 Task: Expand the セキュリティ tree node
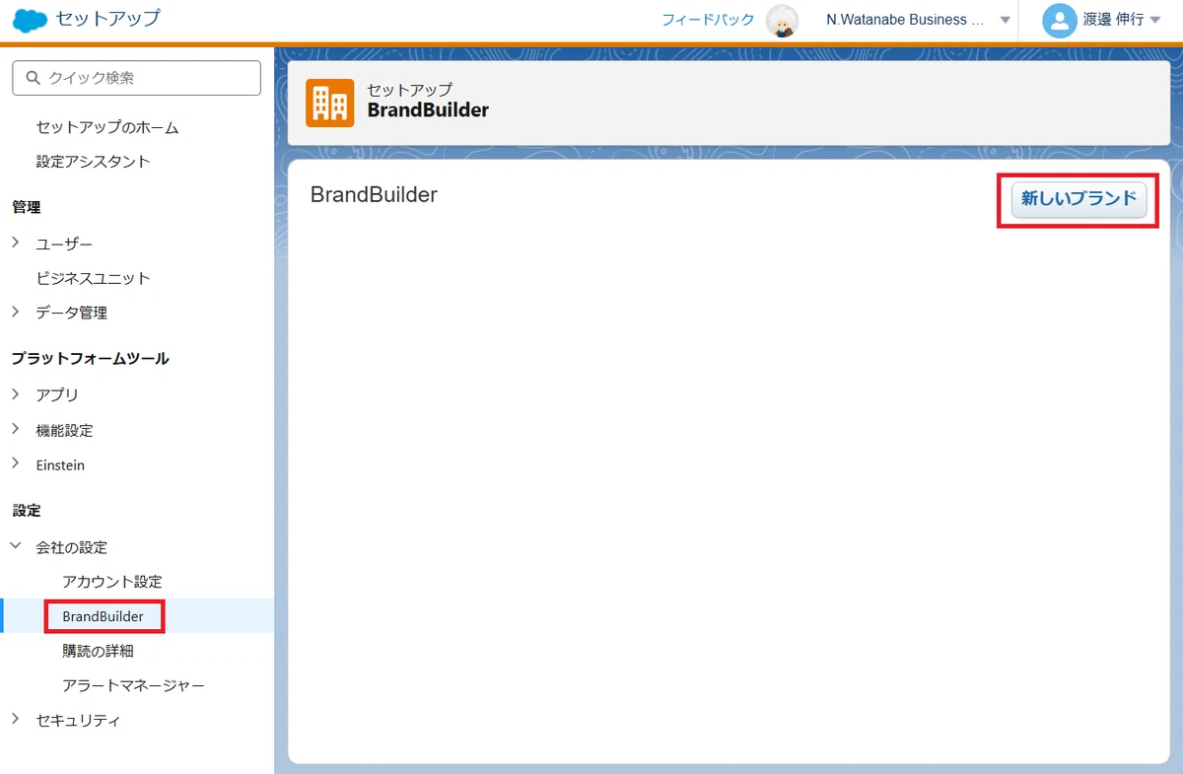(16, 720)
